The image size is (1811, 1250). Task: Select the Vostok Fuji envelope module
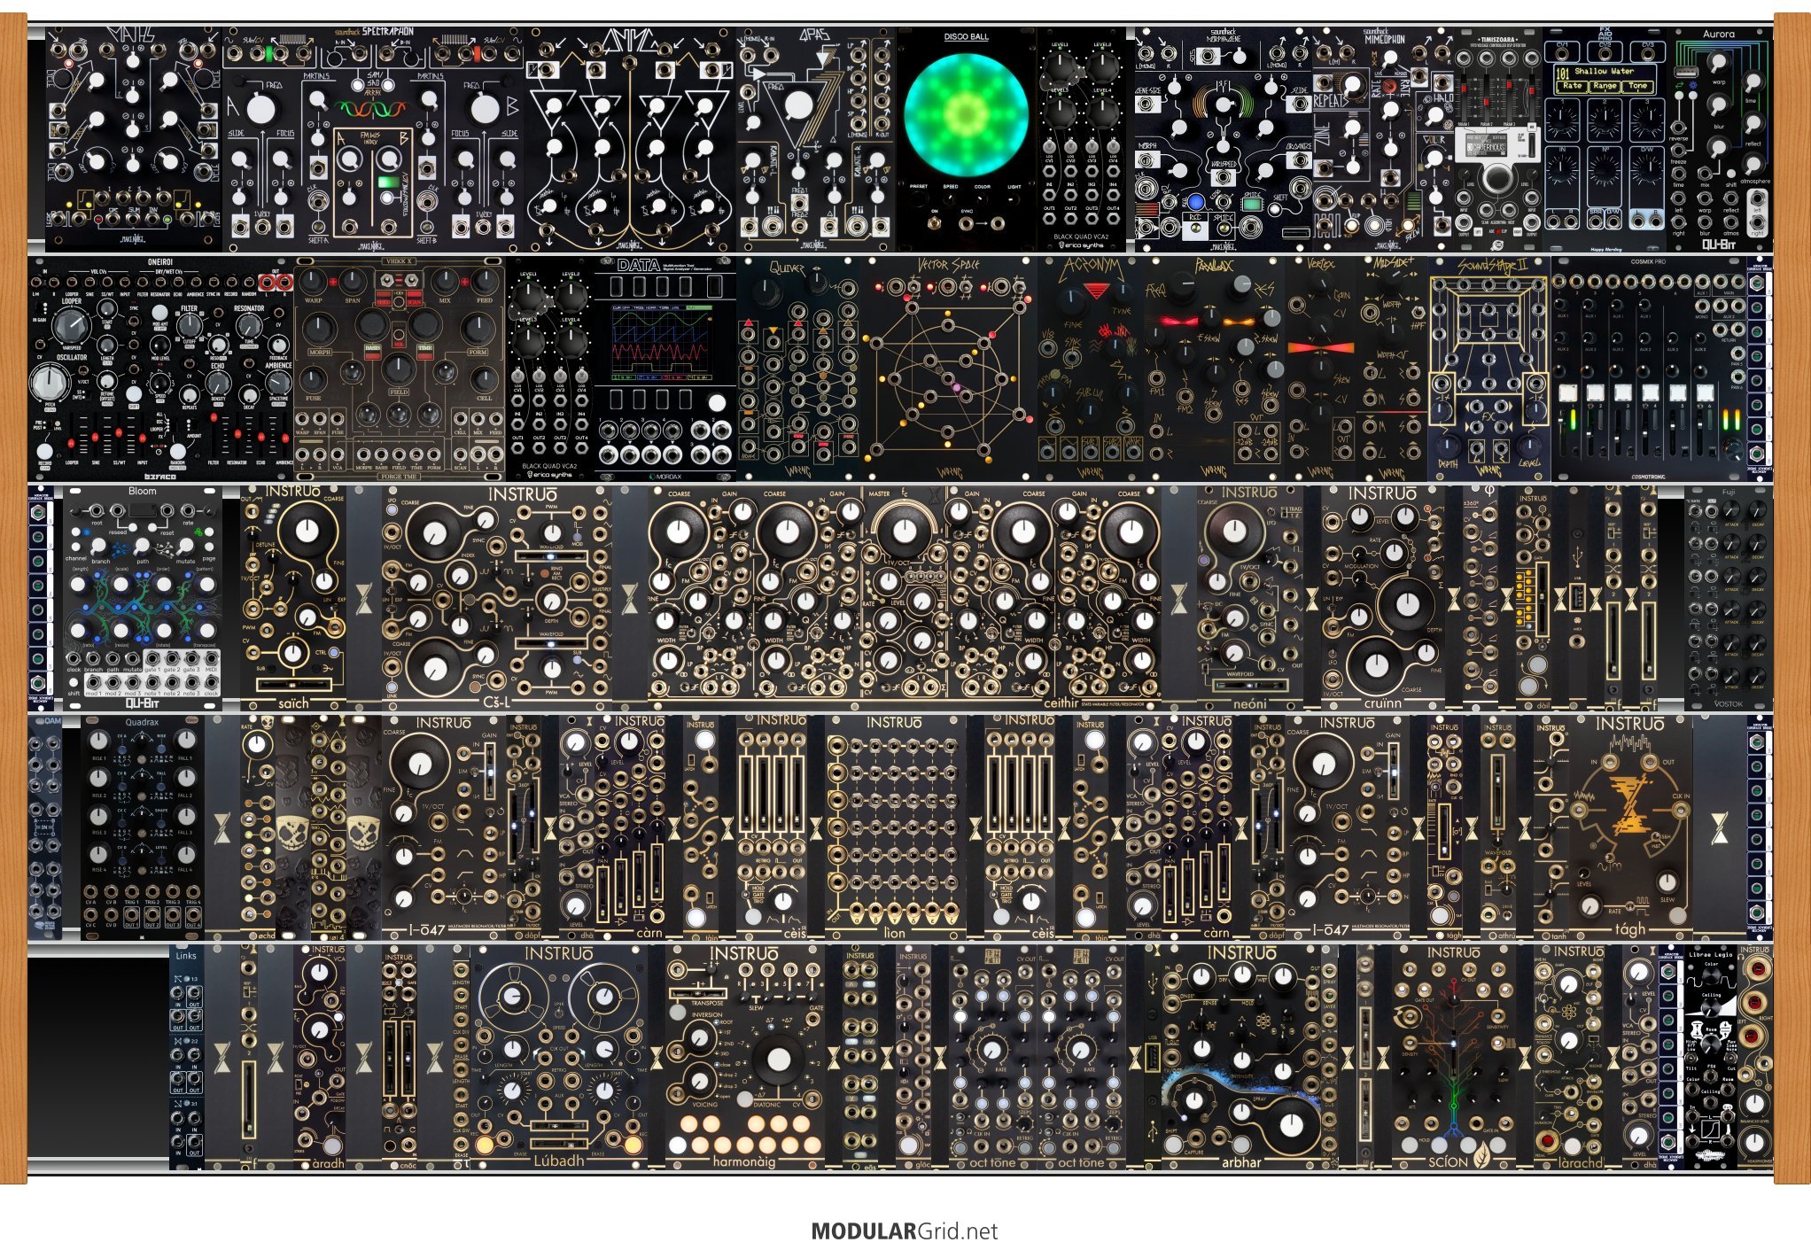pos(1729,598)
